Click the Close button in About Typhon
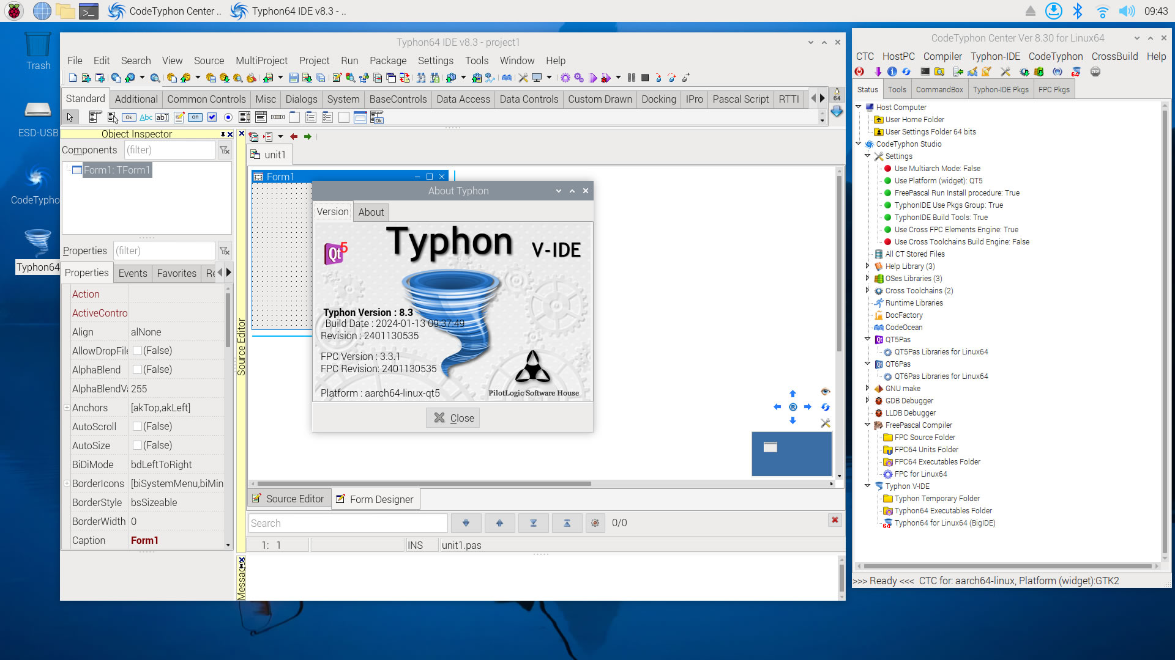The image size is (1175, 660). 453,418
